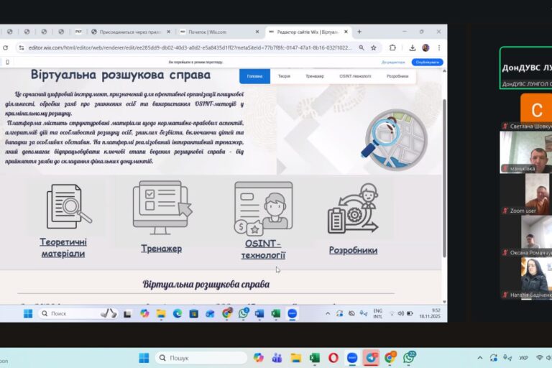
Task: Click the Теоретичні матеріали document magnifier icon
Action: pos(68,206)
